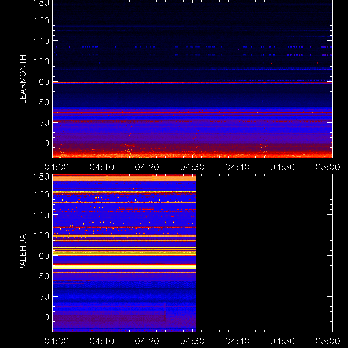
Task: Select the 80 tick label on PALEHUA plot
Action: [x=44, y=276]
